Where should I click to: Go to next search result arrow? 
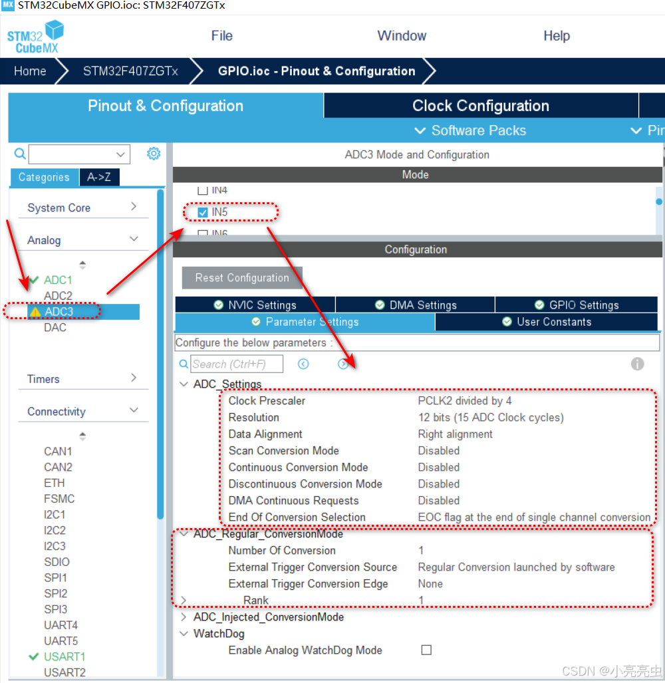tap(343, 364)
